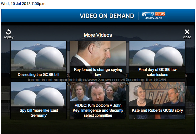Select the "Final day of GCSB law submissions" caption

click(x=157, y=72)
